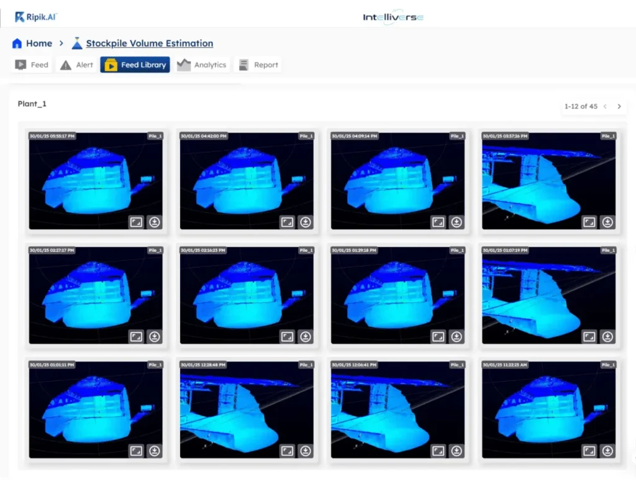Navigate to Home breadcrumb link

39,43
